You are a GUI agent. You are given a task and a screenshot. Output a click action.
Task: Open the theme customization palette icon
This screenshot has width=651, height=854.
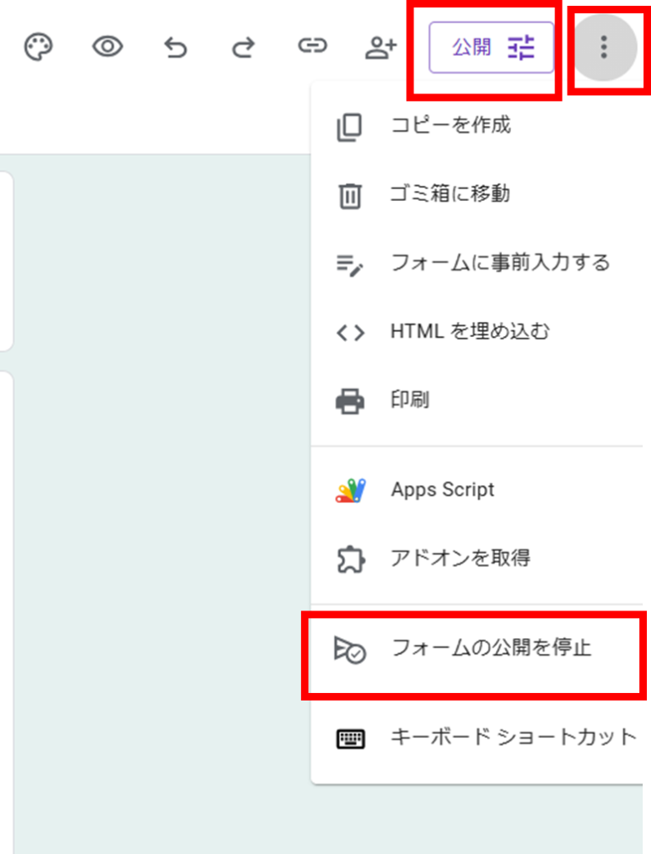[38, 48]
